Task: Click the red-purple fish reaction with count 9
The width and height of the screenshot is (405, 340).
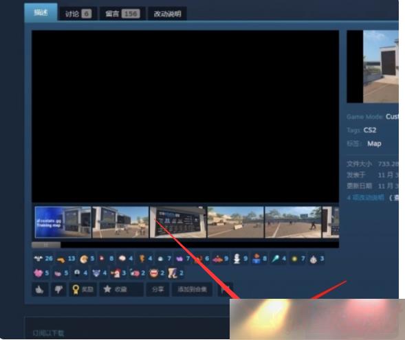Action: click(220, 258)
